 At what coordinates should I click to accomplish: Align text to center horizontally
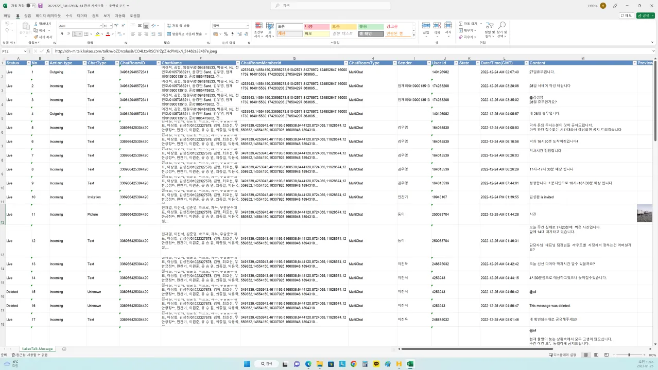point(140,34)
